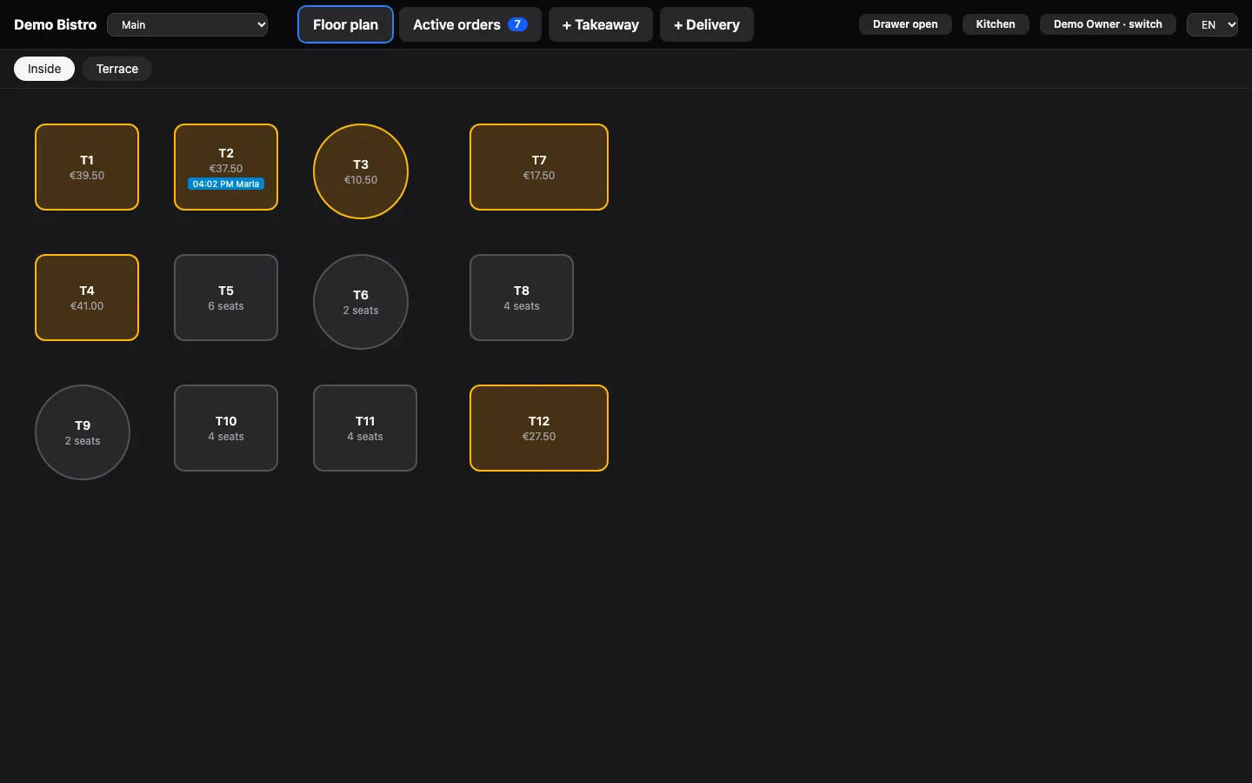Select the Terrace area tab
Viewport: 1252px width, 783px height.
click(117, 69)
